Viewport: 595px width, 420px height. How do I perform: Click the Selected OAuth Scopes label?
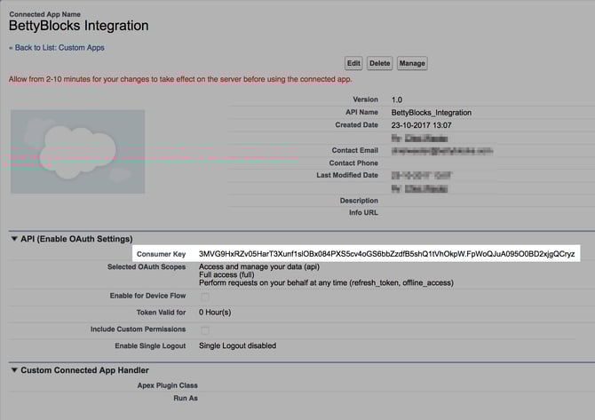click(147, 266)
